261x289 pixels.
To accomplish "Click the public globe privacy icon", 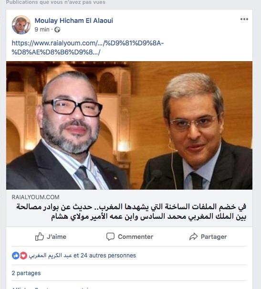I will coord(57,30).
